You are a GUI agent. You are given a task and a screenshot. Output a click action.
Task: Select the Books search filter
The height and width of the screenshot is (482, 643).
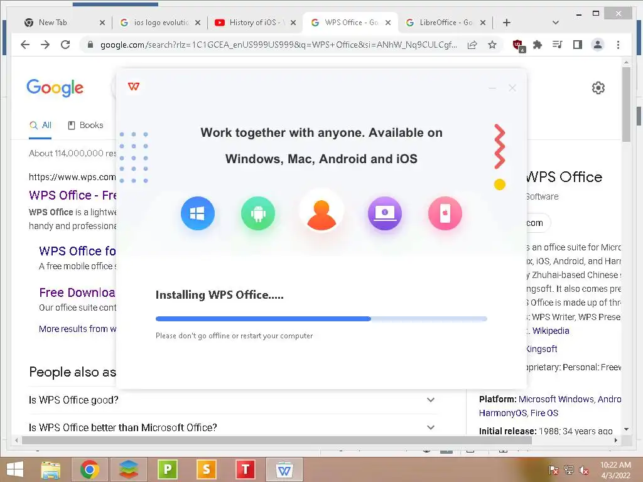click(85, 126)
